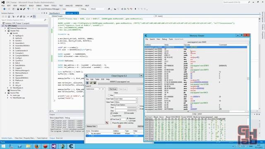
Task: Enable Pause the game while scanning
Action: coord(111,123)
